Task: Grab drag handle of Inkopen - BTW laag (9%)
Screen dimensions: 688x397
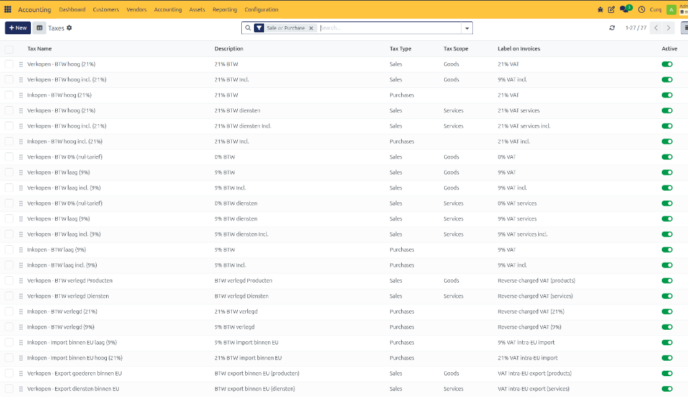Action: click(21, 250)
